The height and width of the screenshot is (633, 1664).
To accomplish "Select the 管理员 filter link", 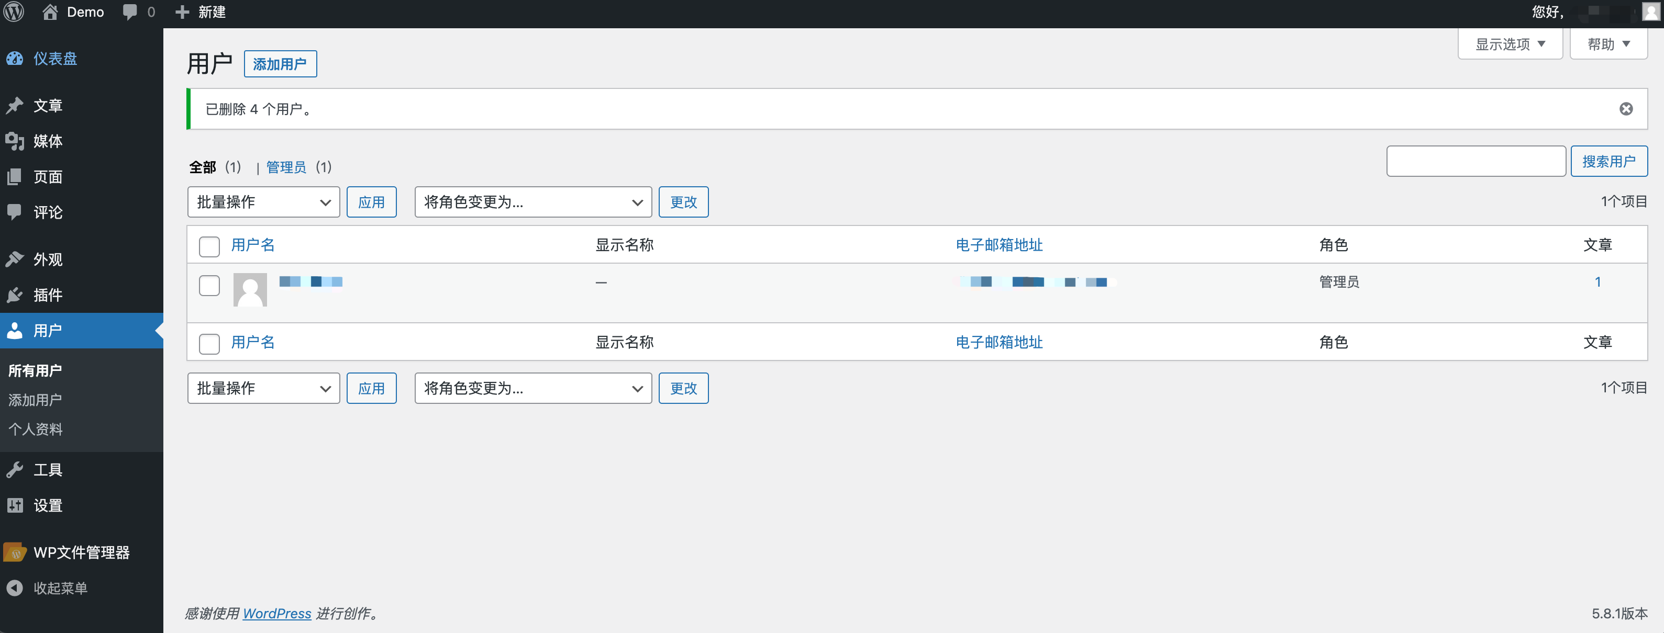I will [285, 167].
